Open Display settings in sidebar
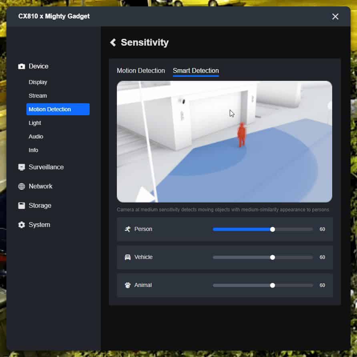 38,82
